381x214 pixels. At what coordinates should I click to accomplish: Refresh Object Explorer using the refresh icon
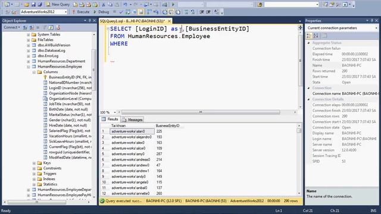51,27
